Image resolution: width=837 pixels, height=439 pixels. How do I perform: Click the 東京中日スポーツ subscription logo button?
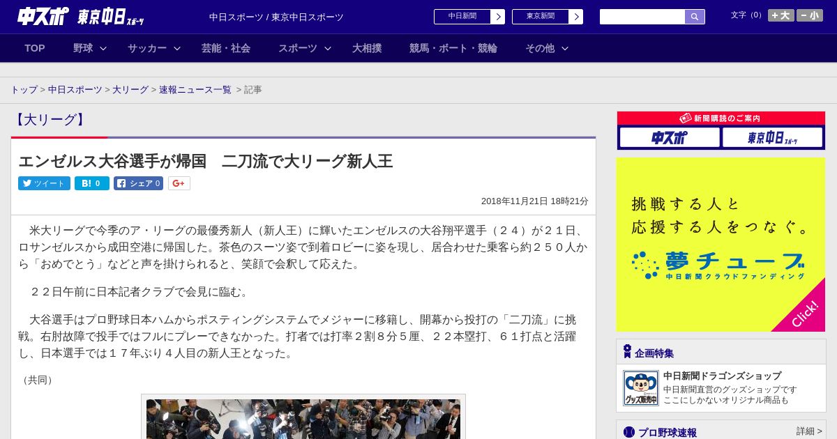773,137
